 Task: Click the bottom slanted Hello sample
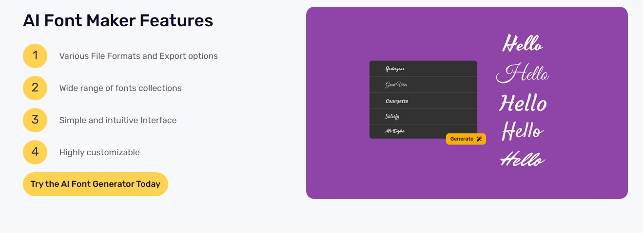(523, 159)
